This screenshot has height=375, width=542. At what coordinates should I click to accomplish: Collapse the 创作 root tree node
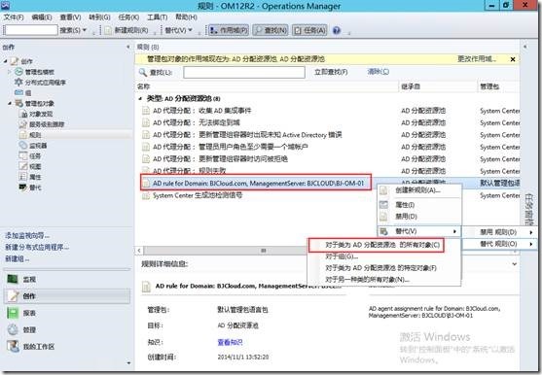tap(5, 61)
